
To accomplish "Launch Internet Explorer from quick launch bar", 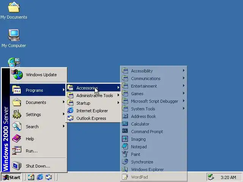I will coord(40,177).
